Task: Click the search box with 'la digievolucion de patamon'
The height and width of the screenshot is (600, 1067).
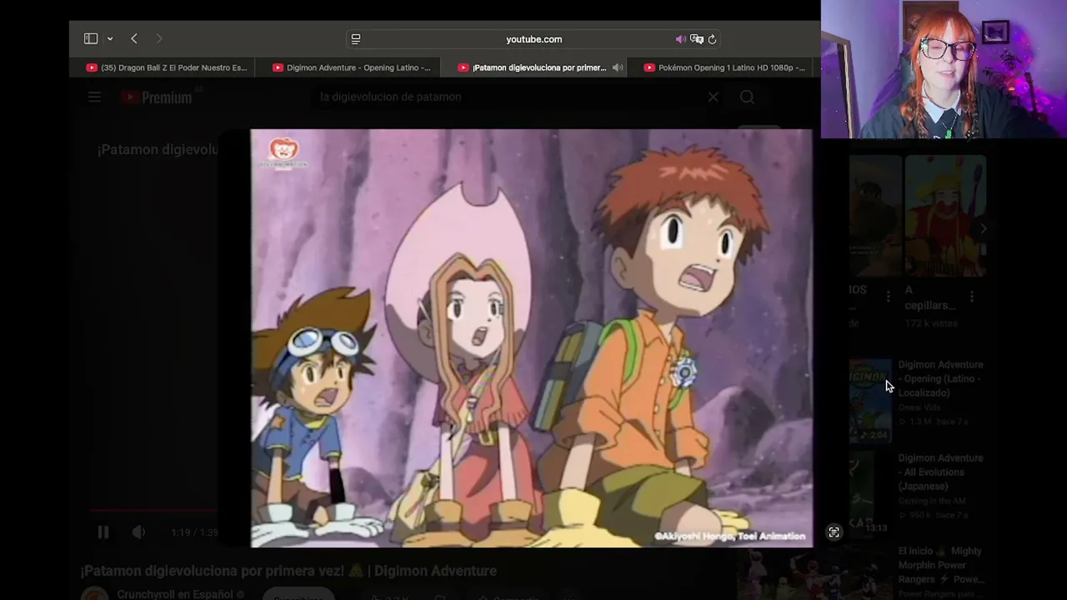Action: point(508,97)
